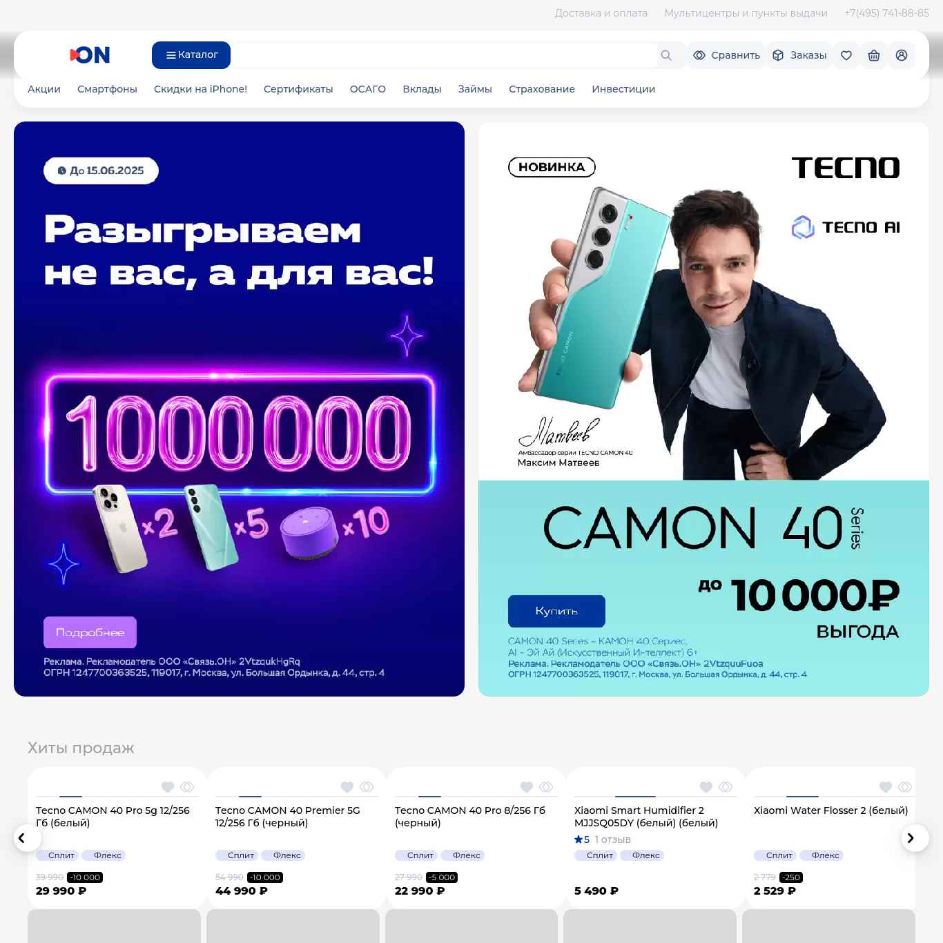Open Смартфоны menu item
943x943 pixels.
107,89
